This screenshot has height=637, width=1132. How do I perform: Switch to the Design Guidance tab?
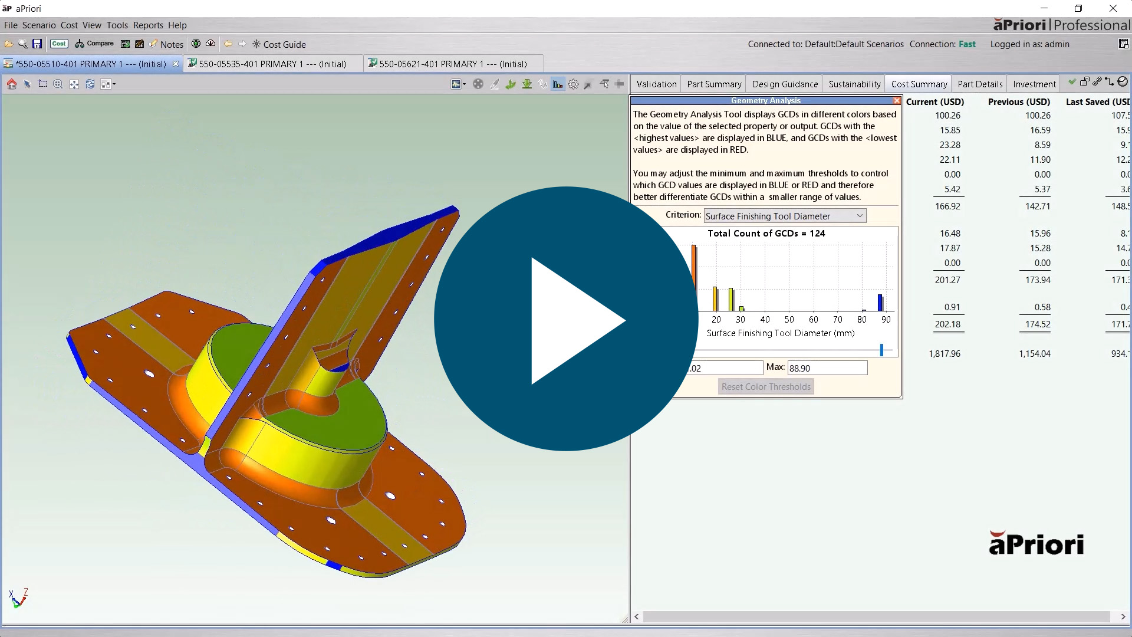pyautogui.click(x=785, y=84)
